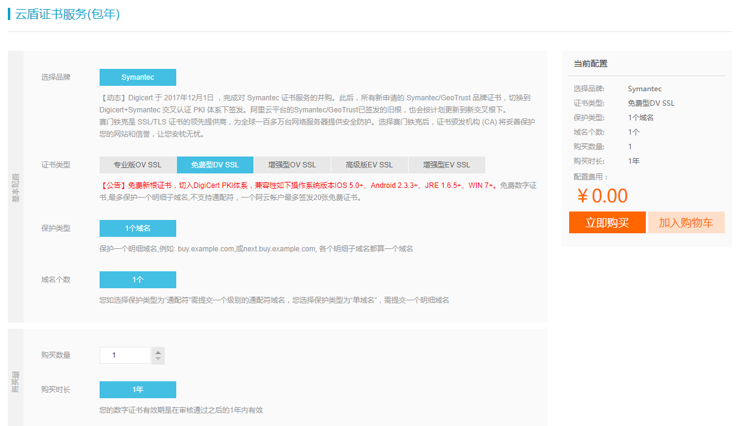Click the 购买时长 row label

[x=56, y=390]
